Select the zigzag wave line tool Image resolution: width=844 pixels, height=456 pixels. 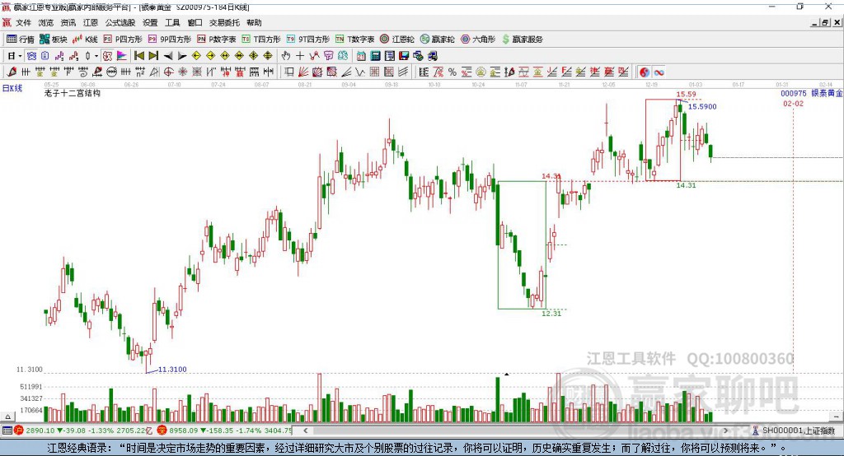pos(359,72)
